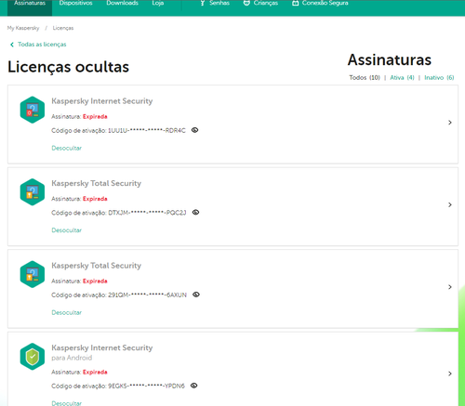Open details chevron for the DTXJM Total Security license
Viewport: 465px width, 406px height.
[x=450, y=204]
